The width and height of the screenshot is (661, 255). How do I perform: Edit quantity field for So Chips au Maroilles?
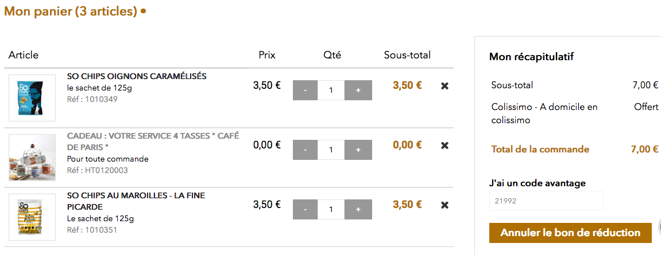[331, 210]
